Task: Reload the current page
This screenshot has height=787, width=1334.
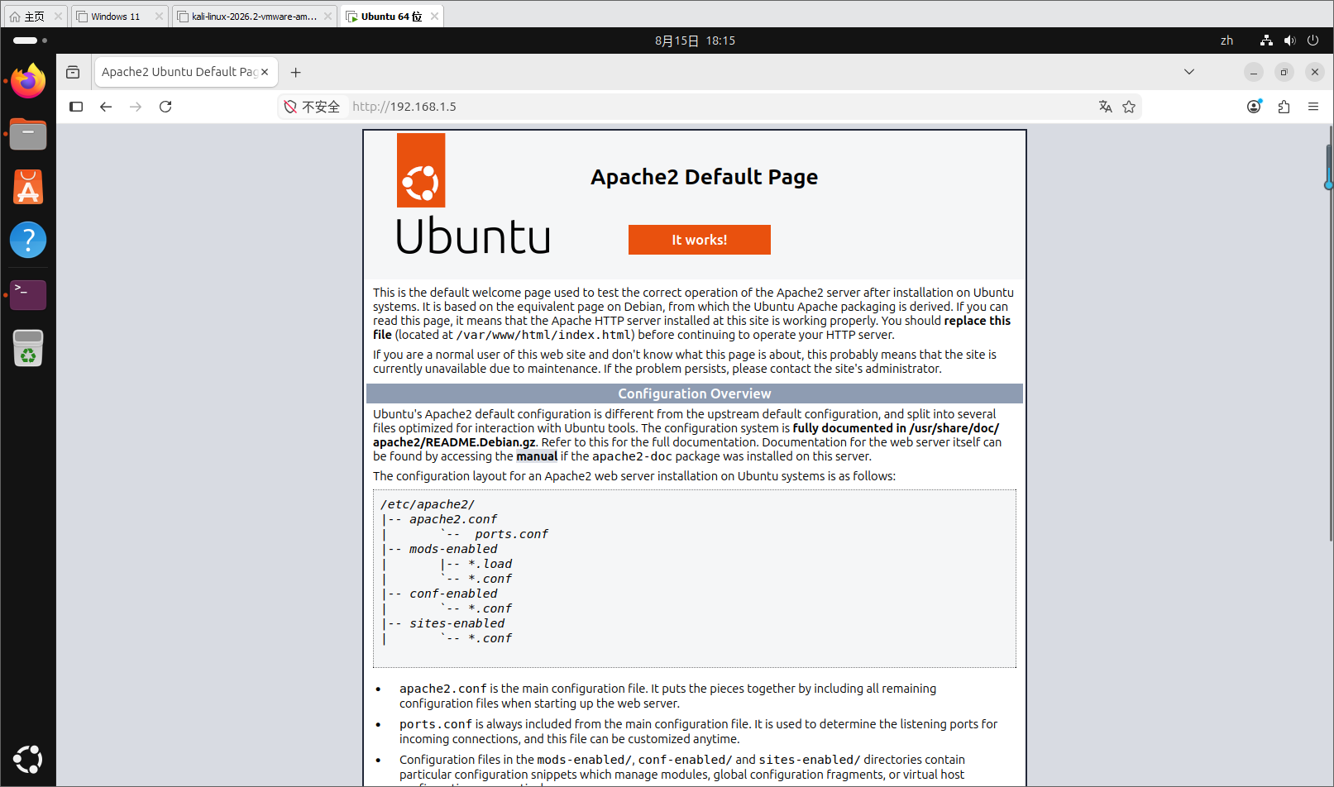Action: (x=165, y=107)
